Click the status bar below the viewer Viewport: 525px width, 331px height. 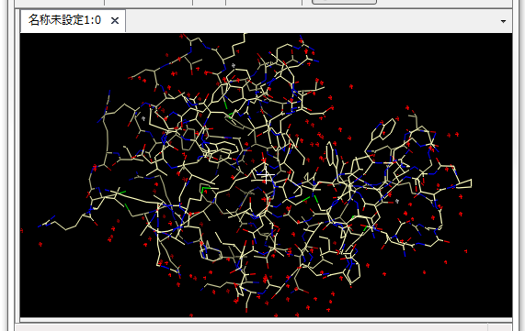click(251, 327)
